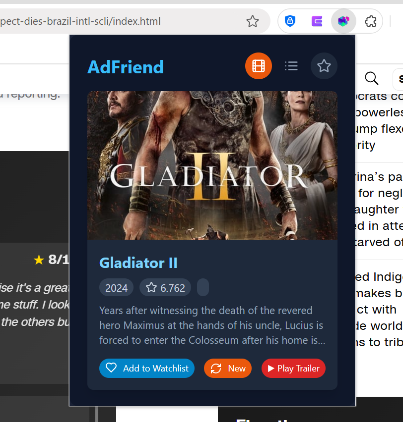The width and height of the screenshot is (403, 422).
Task: Click the 6.762 rating badge
Action: click(165, 288)
